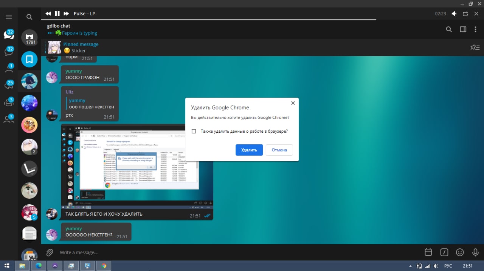Image resolution: width=484 pixels, height=271 pixels.
Task: Select folder with stacked boxes badge 3
Action: point(9,102)
